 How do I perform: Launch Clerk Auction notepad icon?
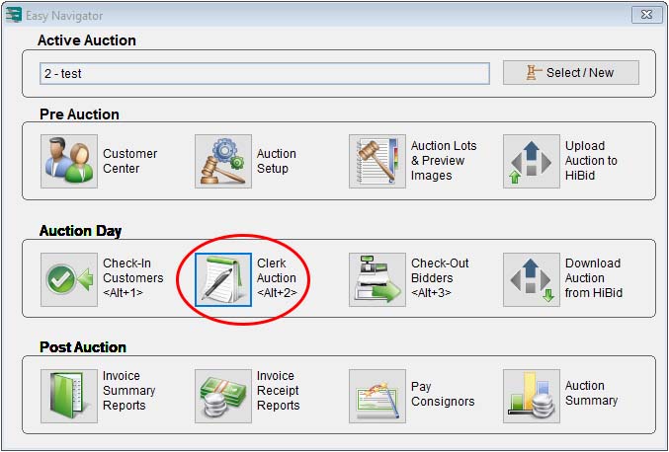[x=223, y=279]
